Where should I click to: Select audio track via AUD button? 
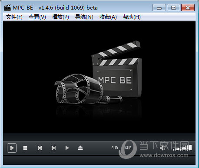click(x=115, y=148)
